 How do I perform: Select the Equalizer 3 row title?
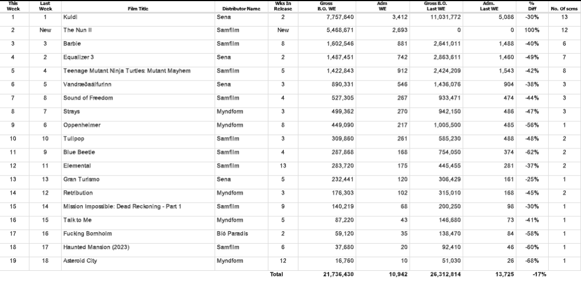pyautogui.click(x=79, y=57)
